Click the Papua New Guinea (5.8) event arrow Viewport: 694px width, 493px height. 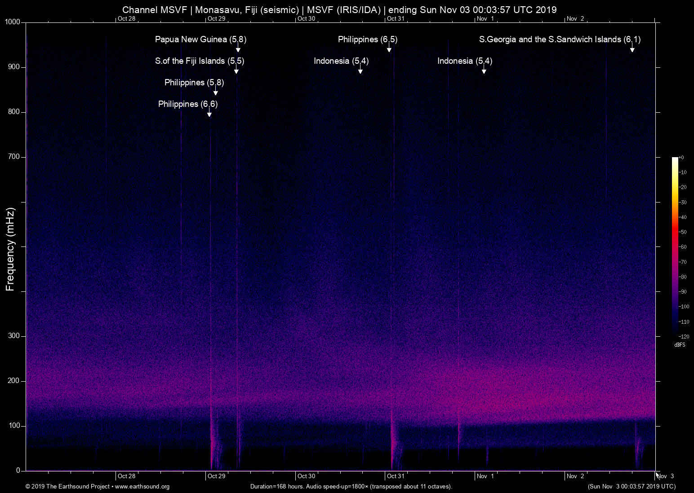tap(237, 48)
